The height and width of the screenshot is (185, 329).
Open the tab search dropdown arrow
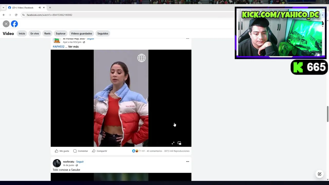point(3,7)
